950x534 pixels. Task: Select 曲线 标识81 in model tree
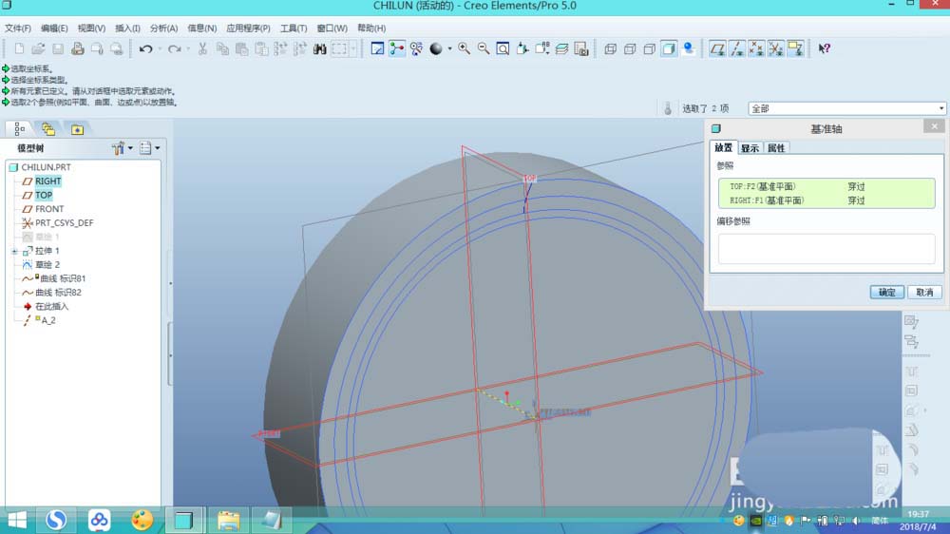point(63,278)
